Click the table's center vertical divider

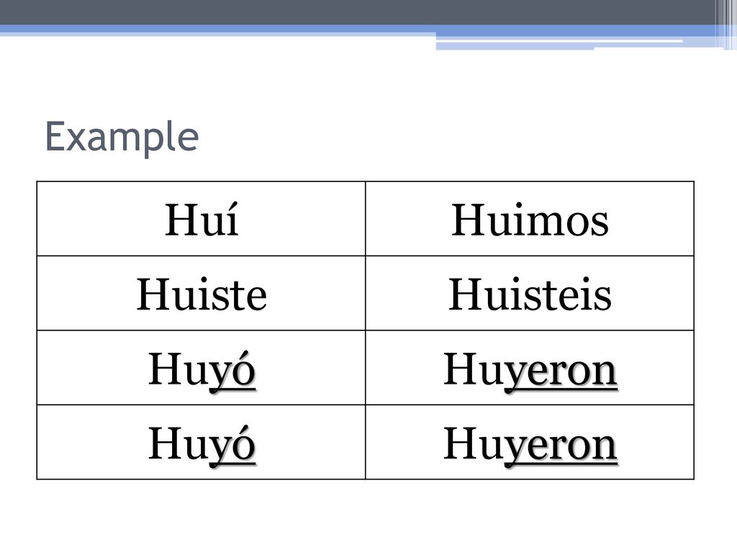pyautogui.click(x=365, y=330)
